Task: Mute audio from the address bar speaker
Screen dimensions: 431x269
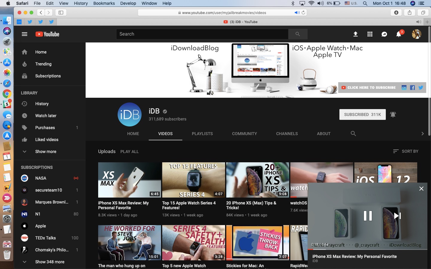Action: 297,13
